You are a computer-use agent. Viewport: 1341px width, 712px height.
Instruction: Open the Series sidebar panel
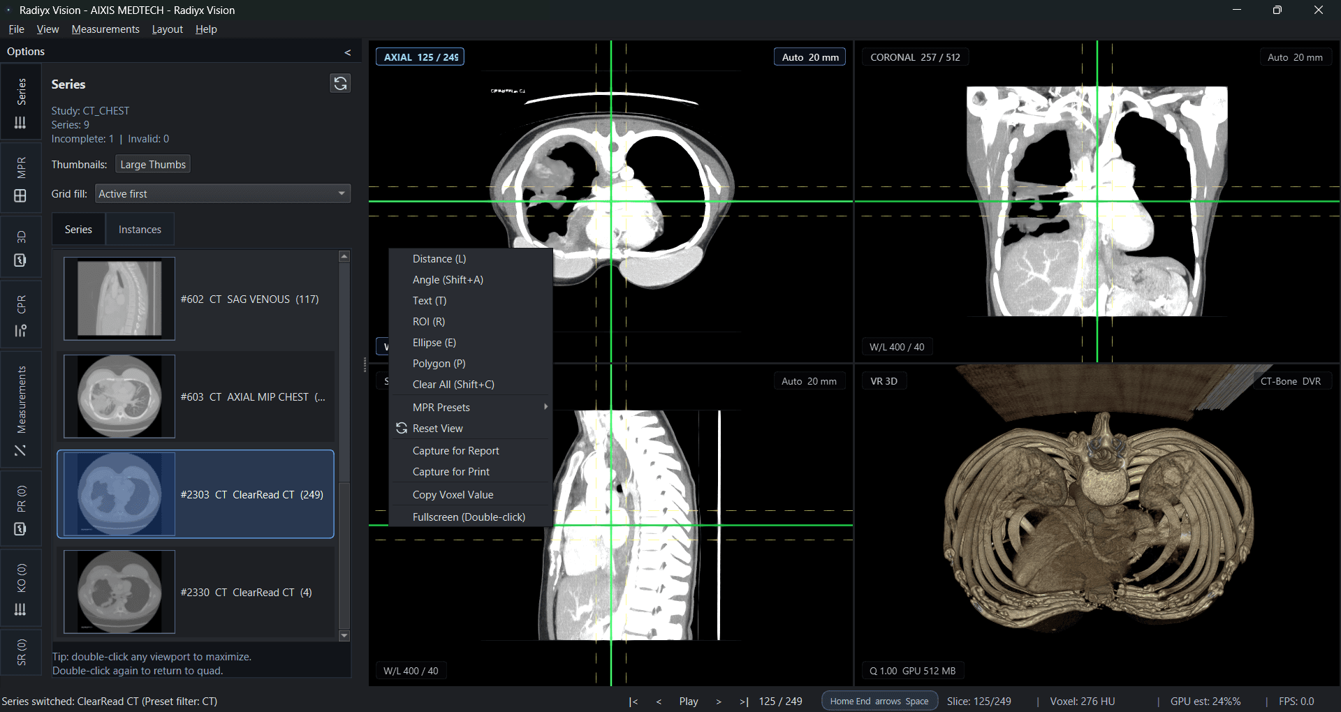21,103
